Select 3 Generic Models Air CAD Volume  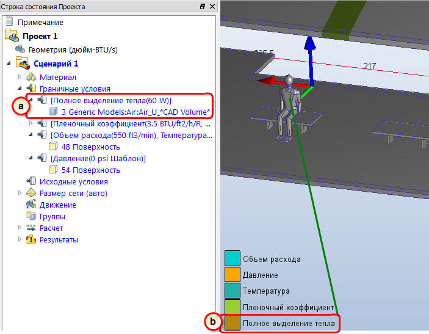135,112
